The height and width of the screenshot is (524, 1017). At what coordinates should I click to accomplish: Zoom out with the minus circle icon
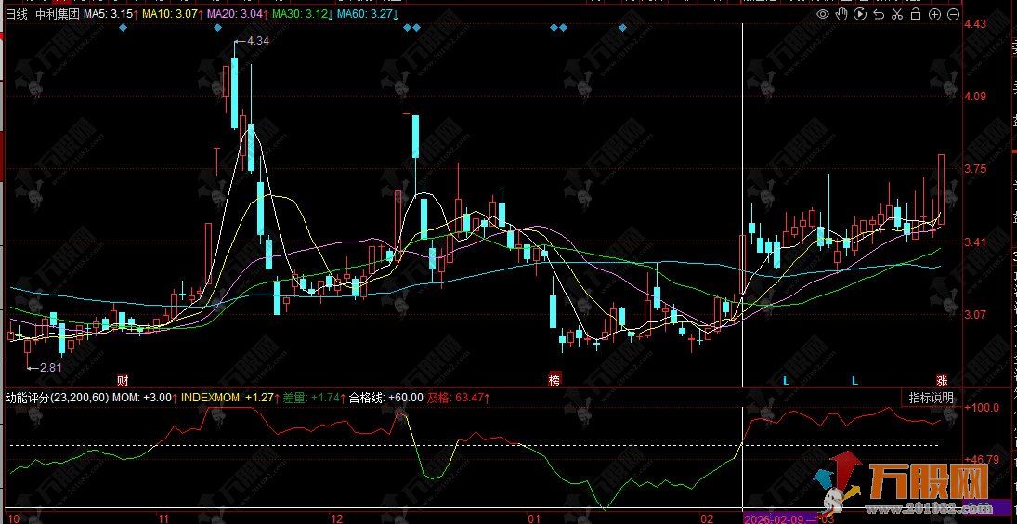coord(954,14)
